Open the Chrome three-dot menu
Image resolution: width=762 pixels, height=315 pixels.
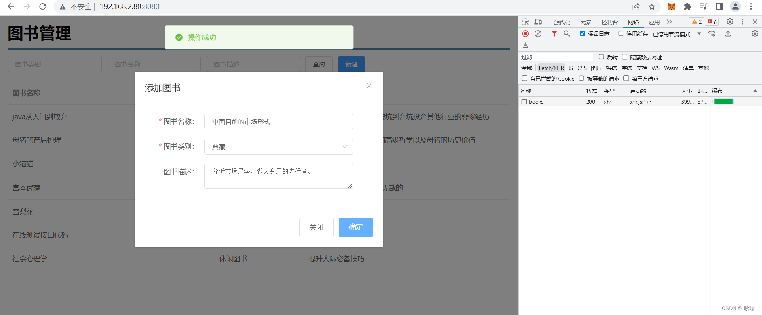(751, 6)
